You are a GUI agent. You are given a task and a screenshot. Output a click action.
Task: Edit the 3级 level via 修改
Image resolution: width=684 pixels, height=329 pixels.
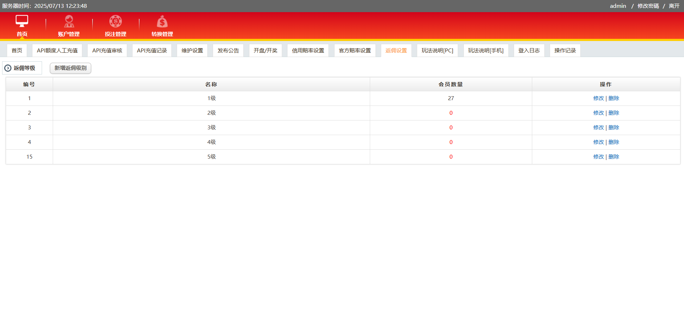[x=598, y=128]
